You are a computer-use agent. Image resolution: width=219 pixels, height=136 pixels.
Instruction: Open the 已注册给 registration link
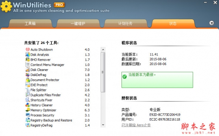pos(136,125)
